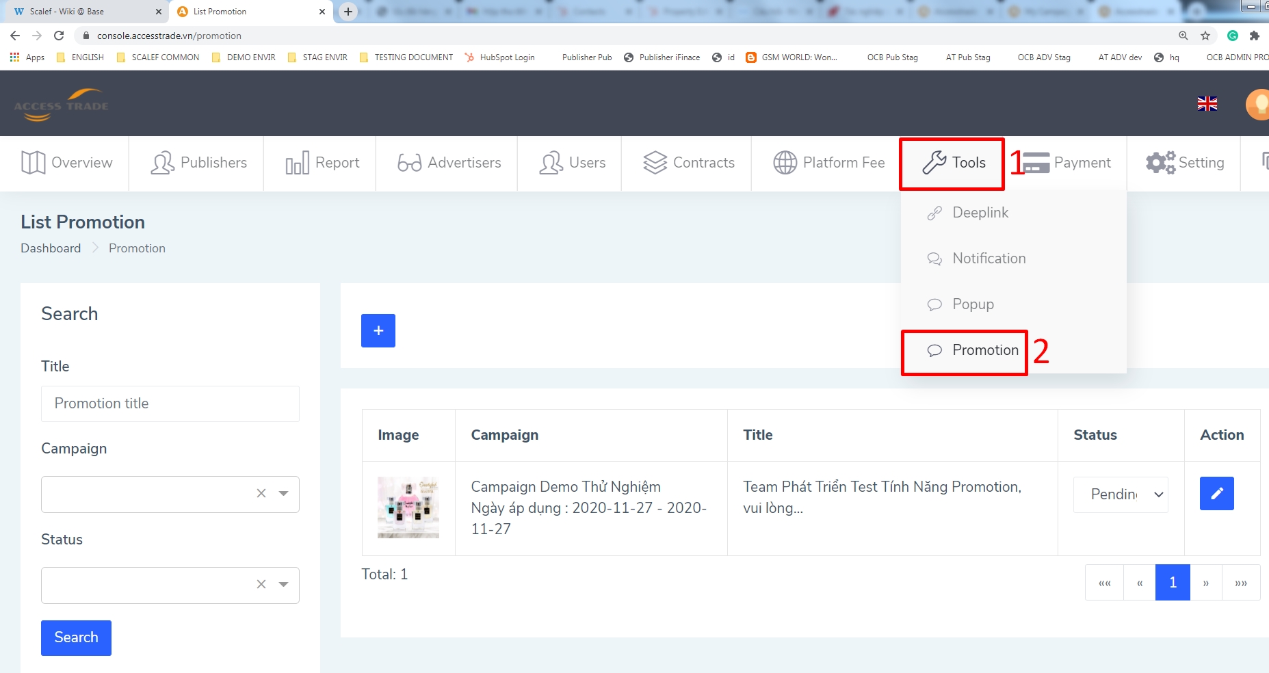
Task: Clear the Status filter with X icon
Action: coord(261,584)
